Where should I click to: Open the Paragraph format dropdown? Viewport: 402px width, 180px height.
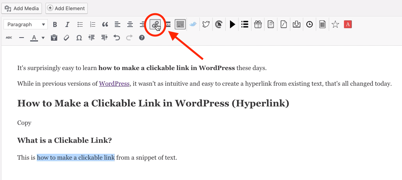[x=25, y=25]
